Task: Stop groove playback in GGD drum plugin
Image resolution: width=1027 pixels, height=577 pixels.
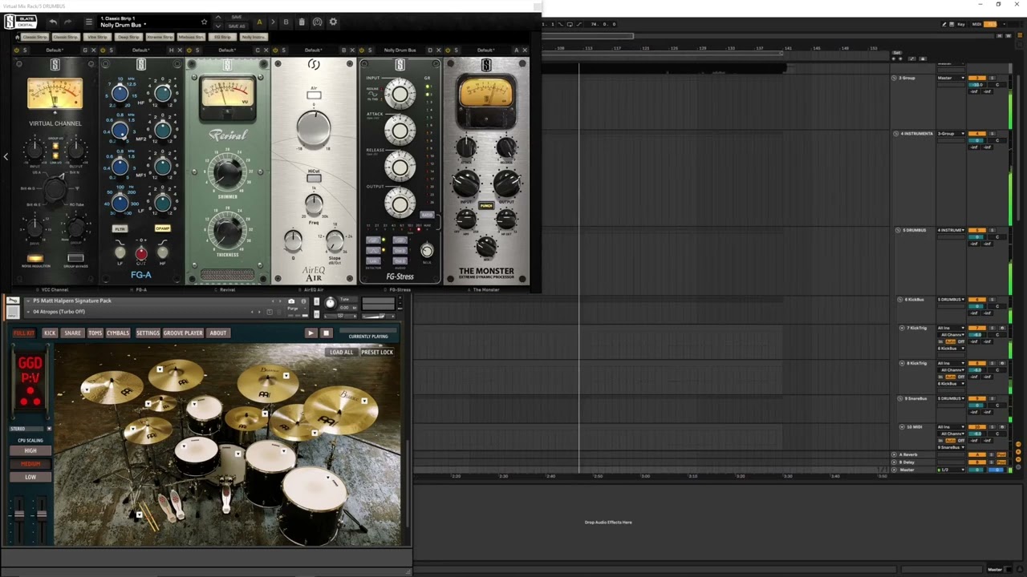Action: click(x=326, y=333)
